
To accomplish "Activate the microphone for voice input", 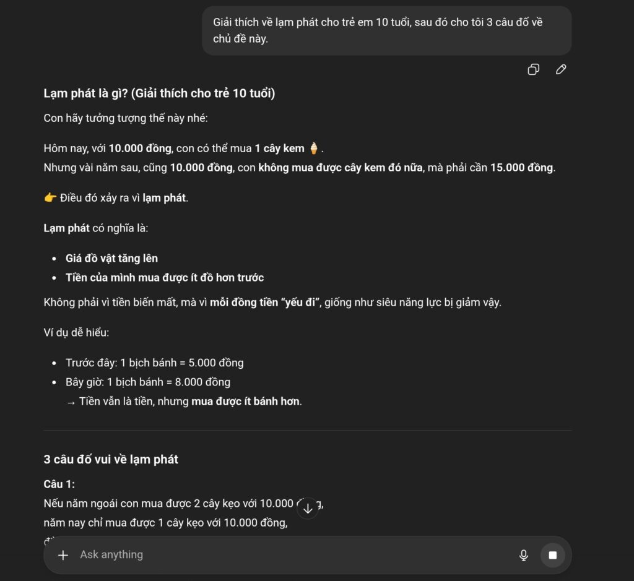I will click(524, 555).
